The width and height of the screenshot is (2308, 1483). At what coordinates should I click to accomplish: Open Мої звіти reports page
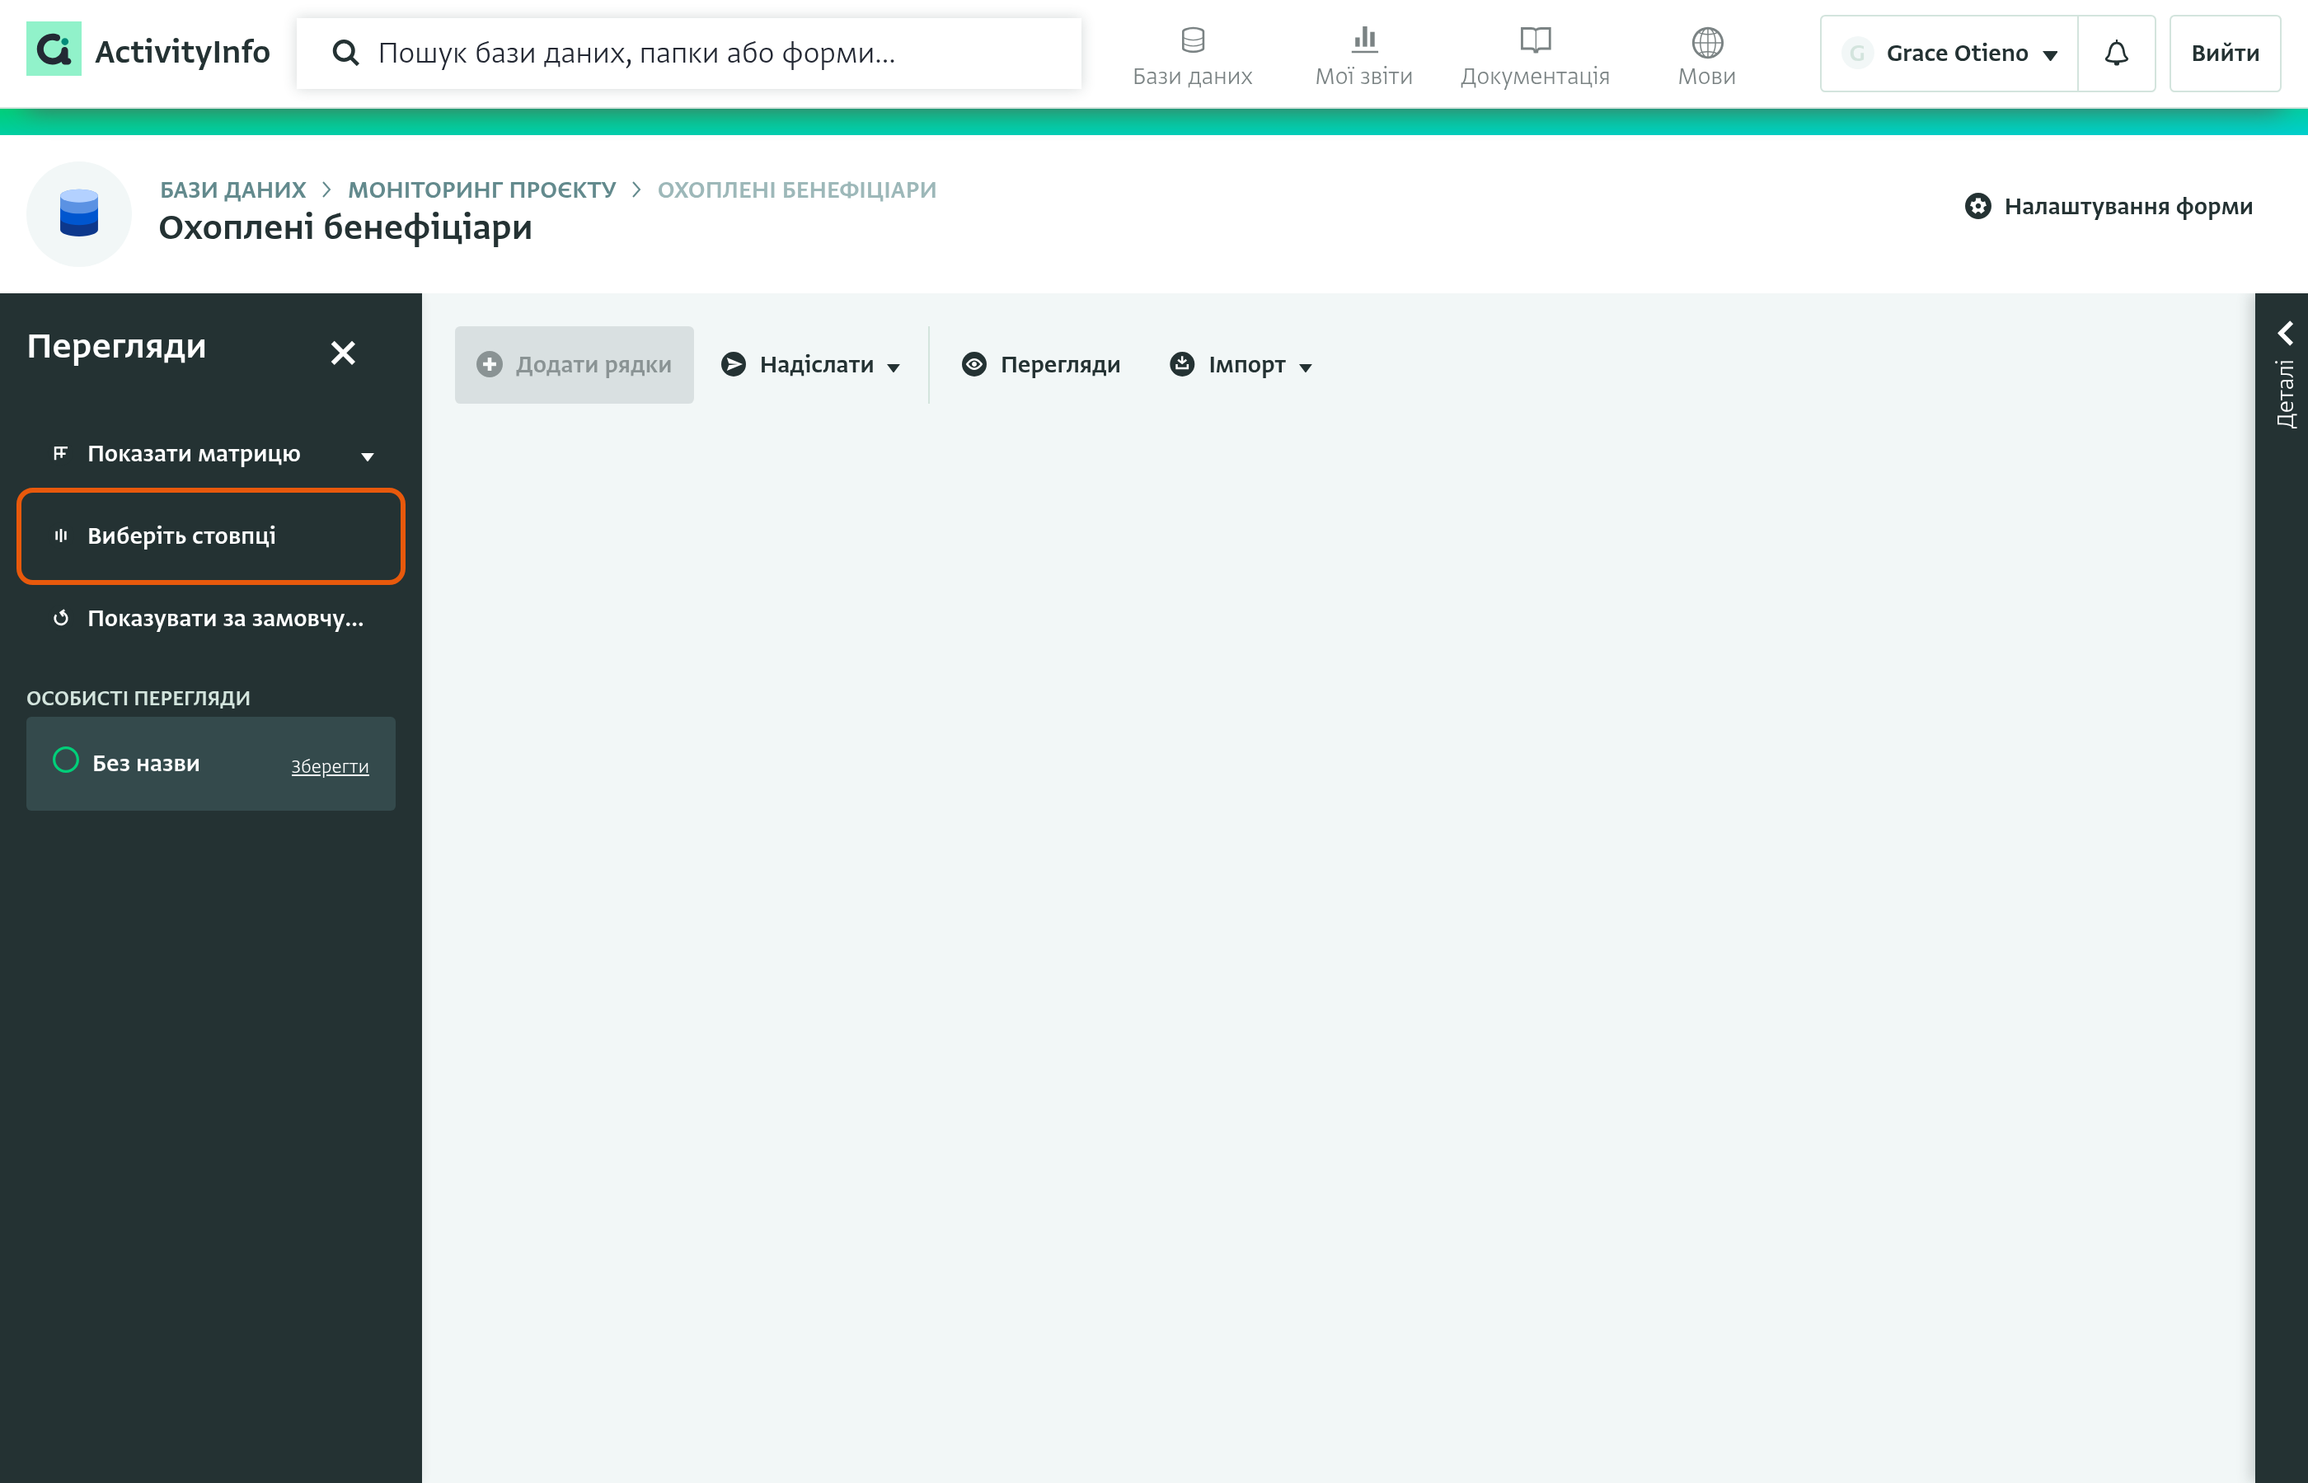click(1364, 57)
